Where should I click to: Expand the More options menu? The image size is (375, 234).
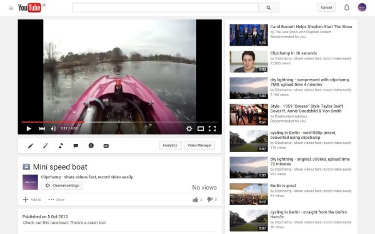[x=56, y=200]
